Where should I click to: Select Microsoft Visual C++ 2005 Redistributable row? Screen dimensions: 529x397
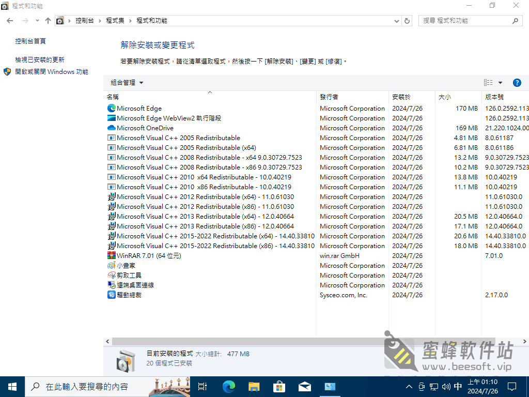click(x=317, y=138)
